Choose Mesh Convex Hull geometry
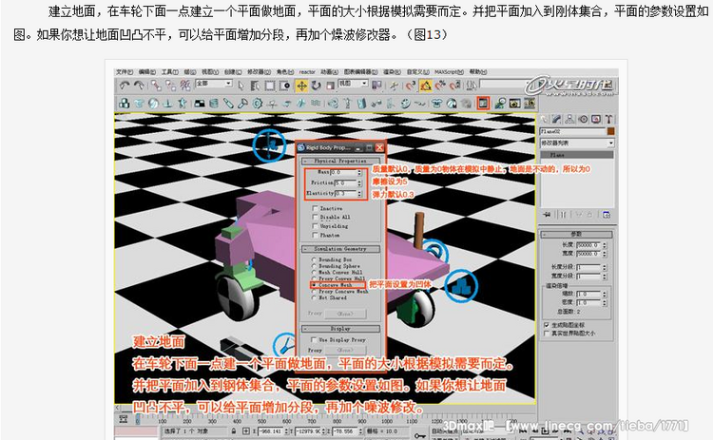The image size is (713, 440). coord(314,273)
